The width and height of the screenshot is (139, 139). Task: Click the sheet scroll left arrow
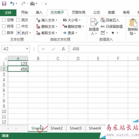[x=8, y=128]
